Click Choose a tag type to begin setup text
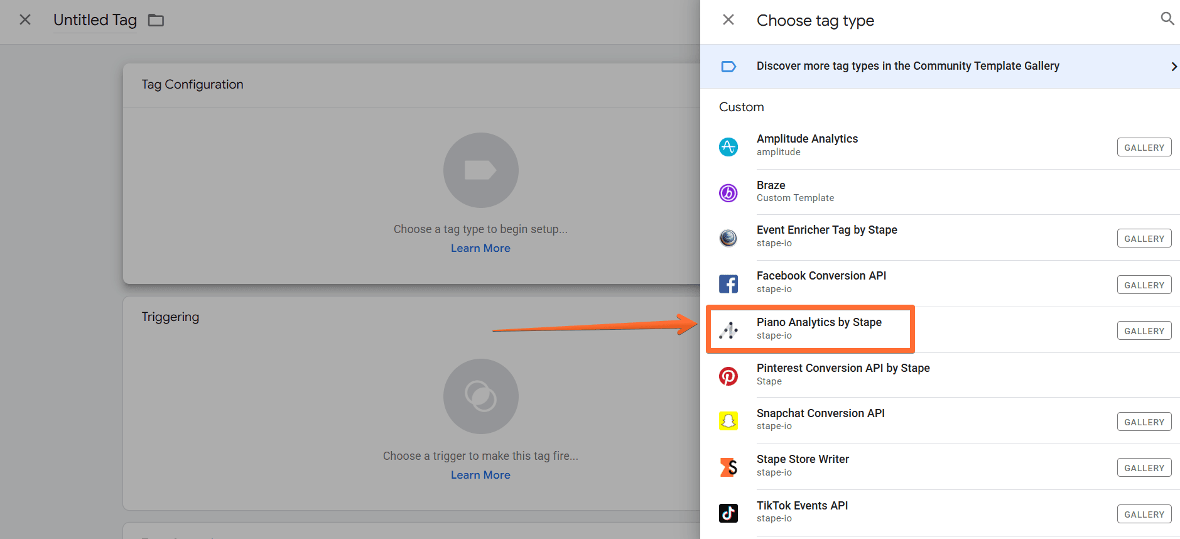Screen dimensions: 1180x539 480,229
